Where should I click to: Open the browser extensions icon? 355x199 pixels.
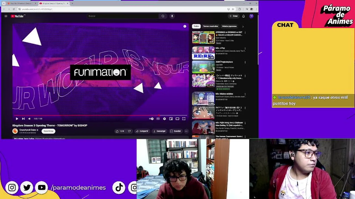[240, 9]
